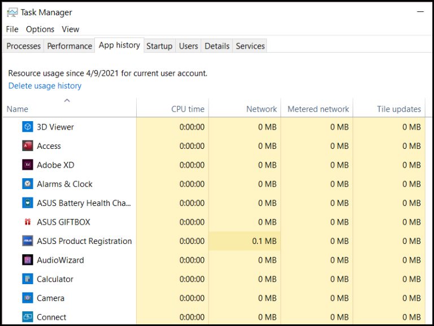The image size is (434, 326).
Task: Click Metered network value for Adobe XD
Action: tap(339, 165)
